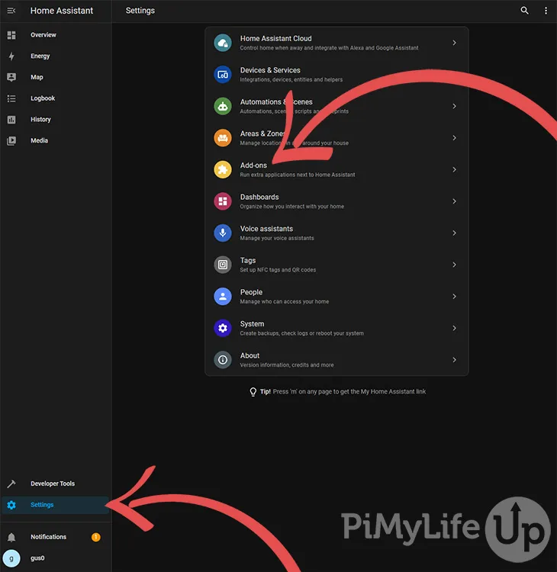Click 'Manage who can access your home' text
This screenshot has width=557, height=572.
[x=285, y=302]
